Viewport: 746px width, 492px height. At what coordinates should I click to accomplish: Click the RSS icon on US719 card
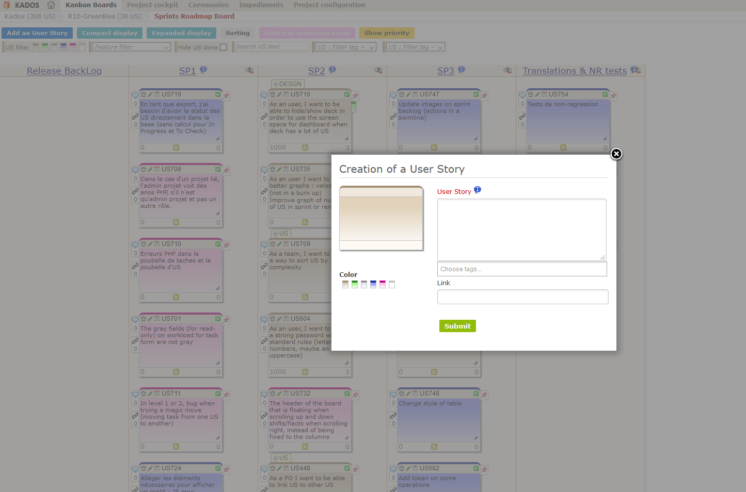pos(176,147)
